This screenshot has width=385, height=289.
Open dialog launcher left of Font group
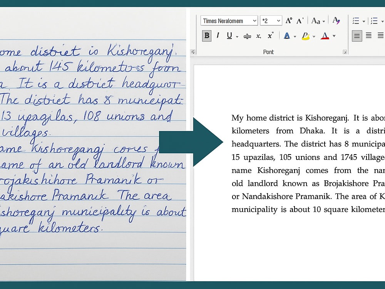(193, 52)
